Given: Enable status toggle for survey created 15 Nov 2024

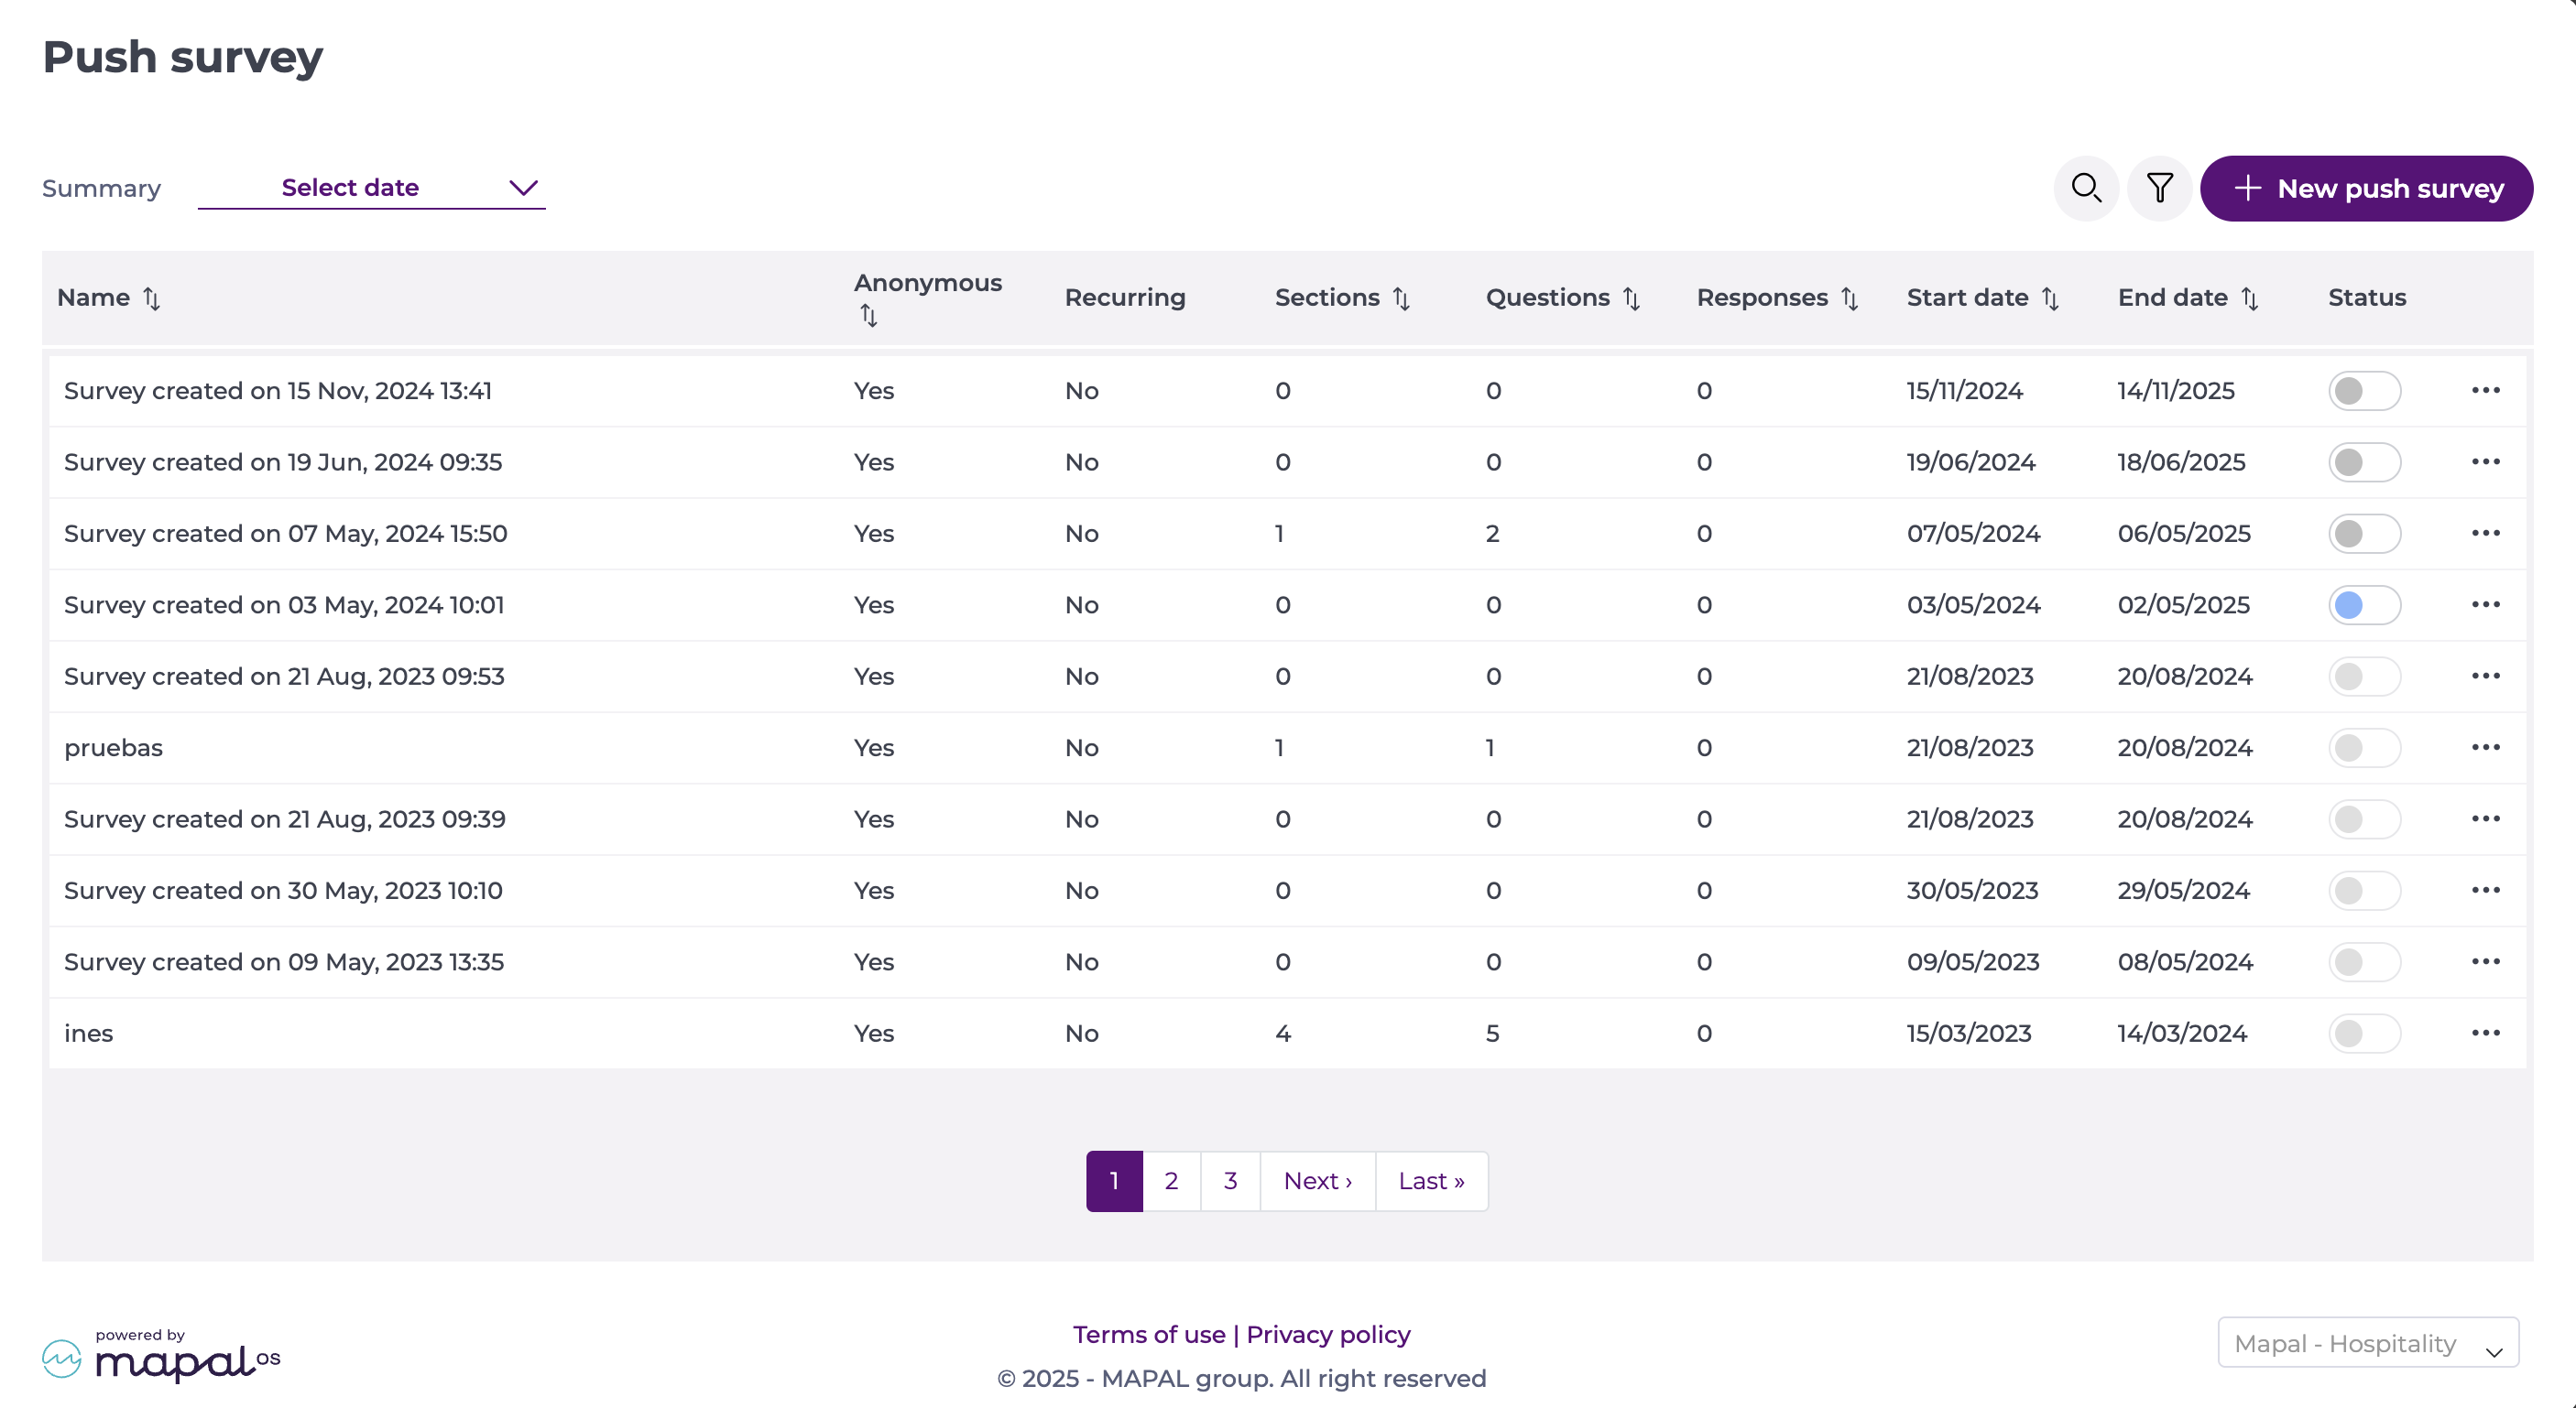Looking at the screenshot, I should [x=2364, y=390].
